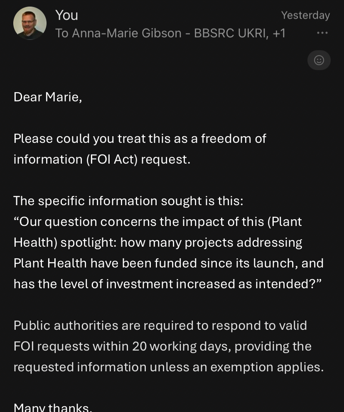Open the more options three-dot menu

pyautogui.click(x=322, y=33)
